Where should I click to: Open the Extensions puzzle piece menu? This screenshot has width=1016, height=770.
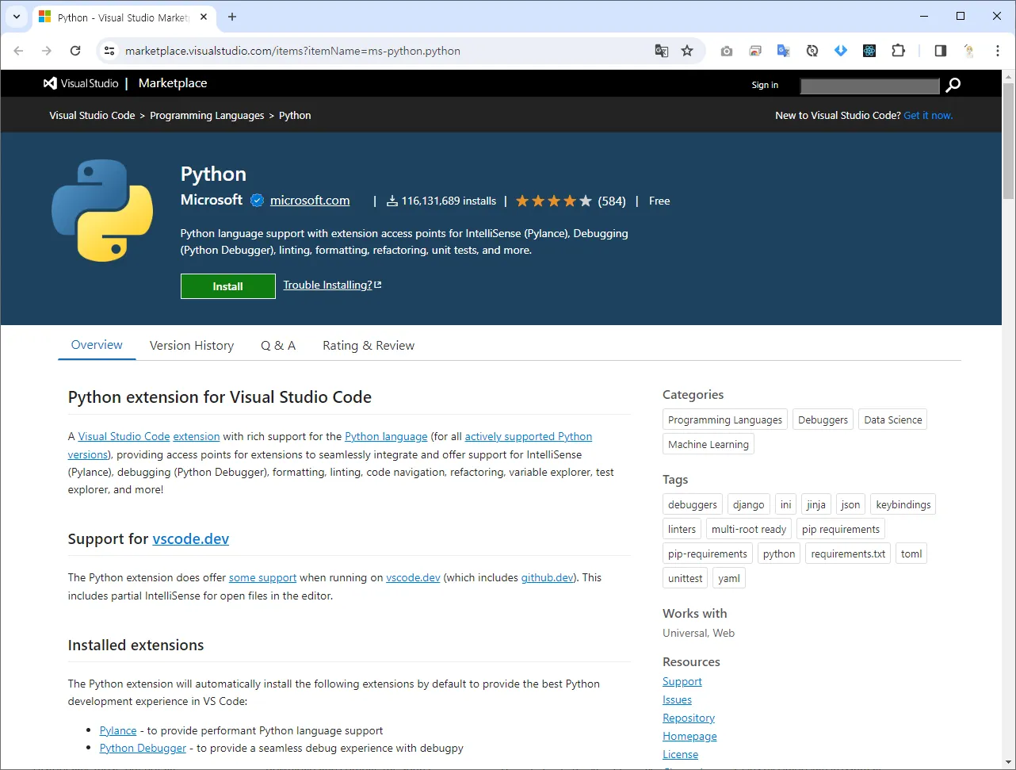(898, 51)
